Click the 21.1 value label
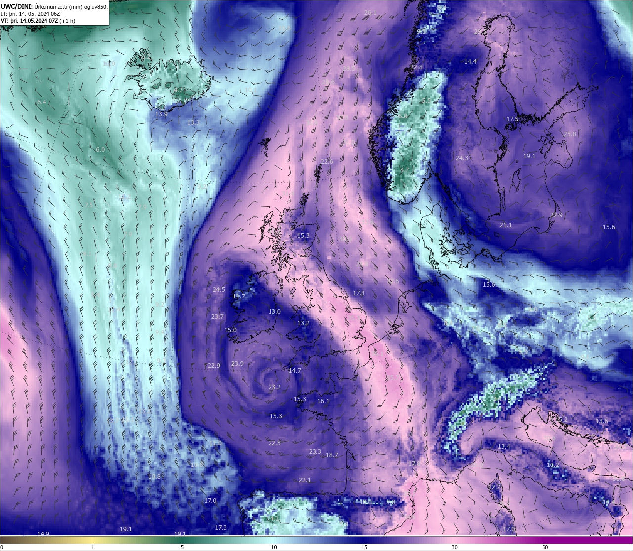This screenshot has height=551, width=633. tap(506, 225)
